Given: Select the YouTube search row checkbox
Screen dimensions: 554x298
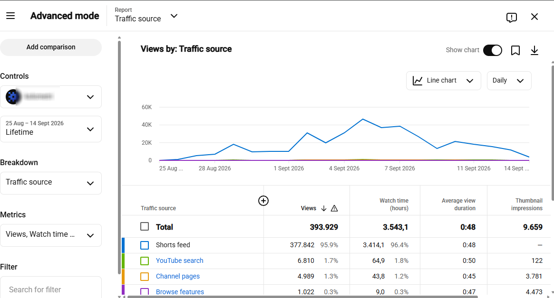Looking at the screenshot, I should [145, 261].
